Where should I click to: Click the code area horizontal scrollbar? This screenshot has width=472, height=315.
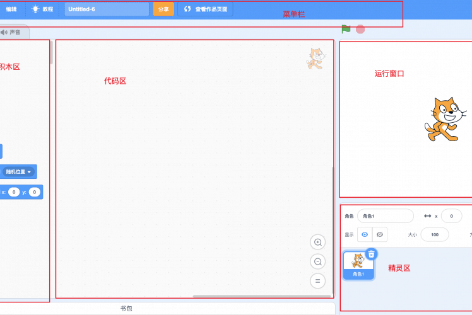pyautogui.click(x=261, y=296)
